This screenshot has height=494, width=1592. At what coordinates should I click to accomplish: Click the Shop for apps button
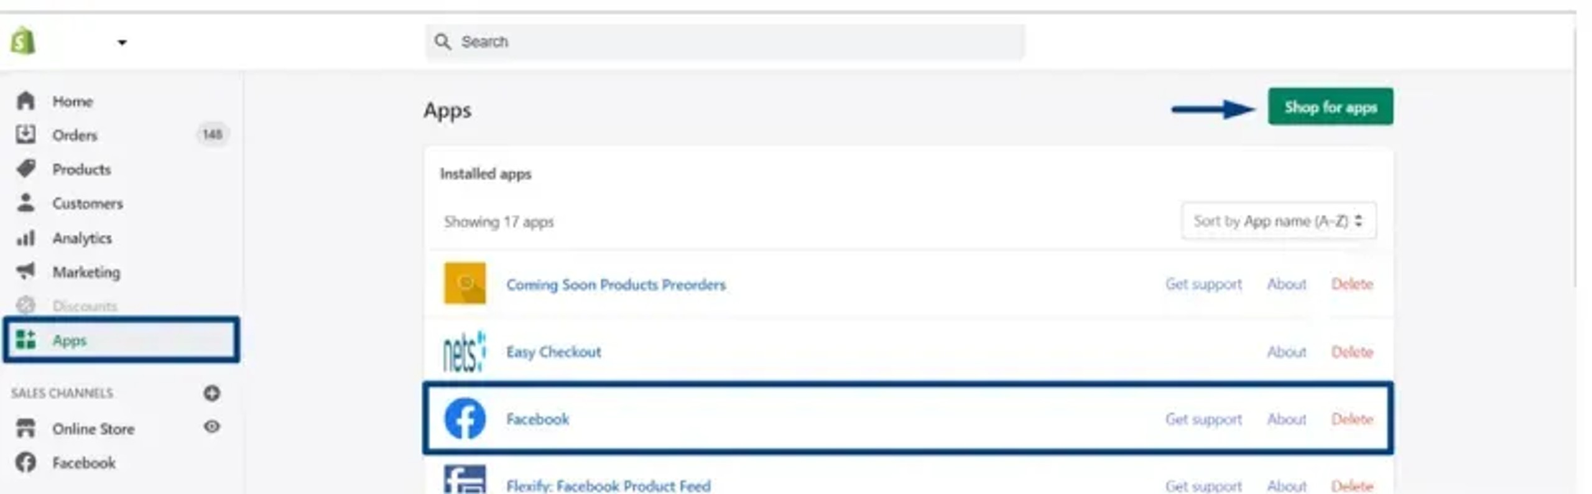[1330, 107]
